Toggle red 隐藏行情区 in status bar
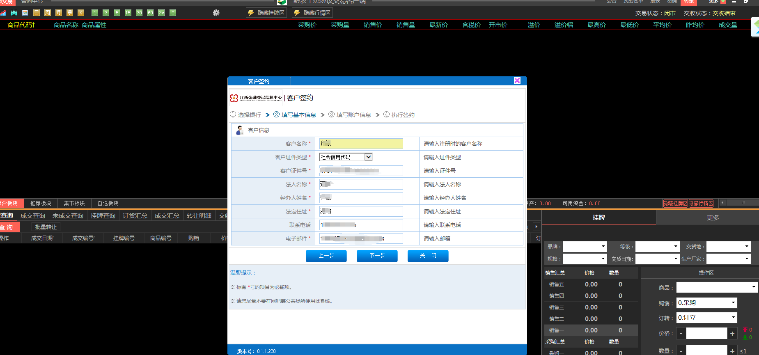 point(701,203)
